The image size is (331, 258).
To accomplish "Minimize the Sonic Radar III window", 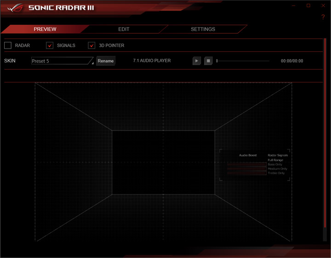I will pyautogui.click(x=293, y=5).
